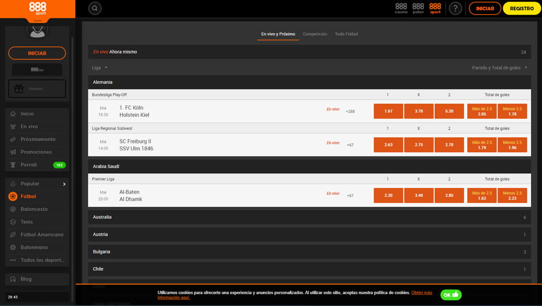The height and width of the screenshot is (306, 542).
Task: Open Obtén más información aquí link
Action: [421, 292]
